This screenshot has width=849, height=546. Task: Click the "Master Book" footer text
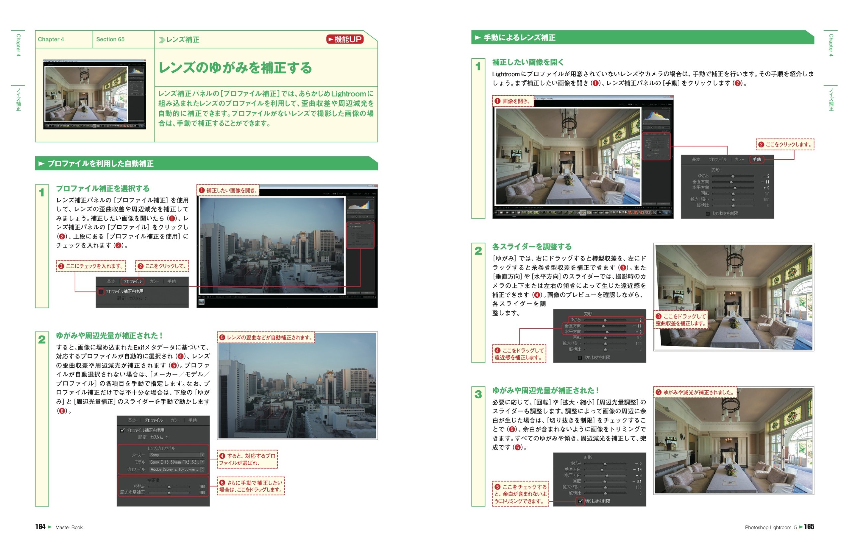click(69, 527)
